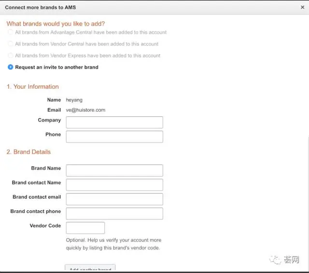
Task: Click the Add another brand button
Action: [x=90, y=268]
